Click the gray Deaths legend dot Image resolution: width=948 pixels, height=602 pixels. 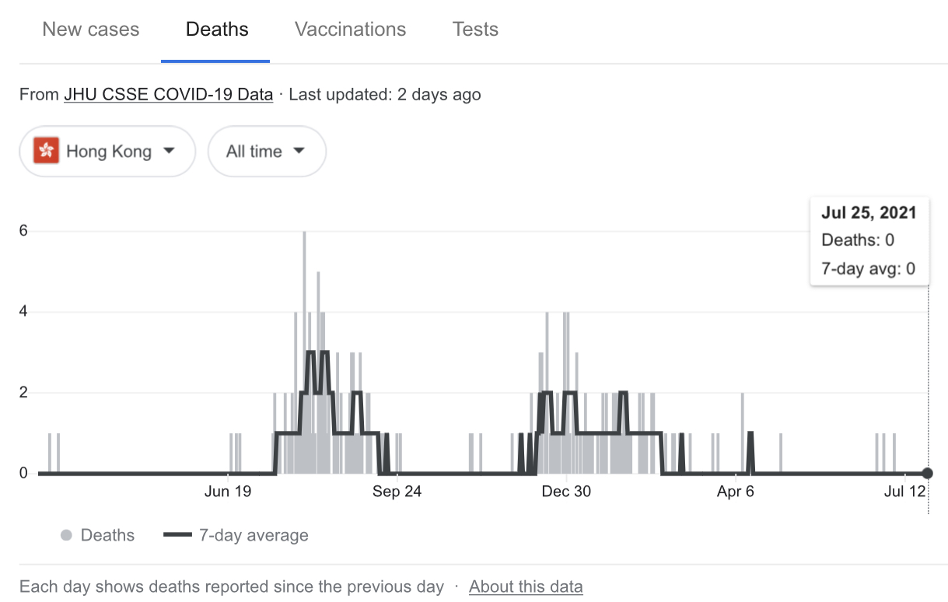[x=66, y=535]
